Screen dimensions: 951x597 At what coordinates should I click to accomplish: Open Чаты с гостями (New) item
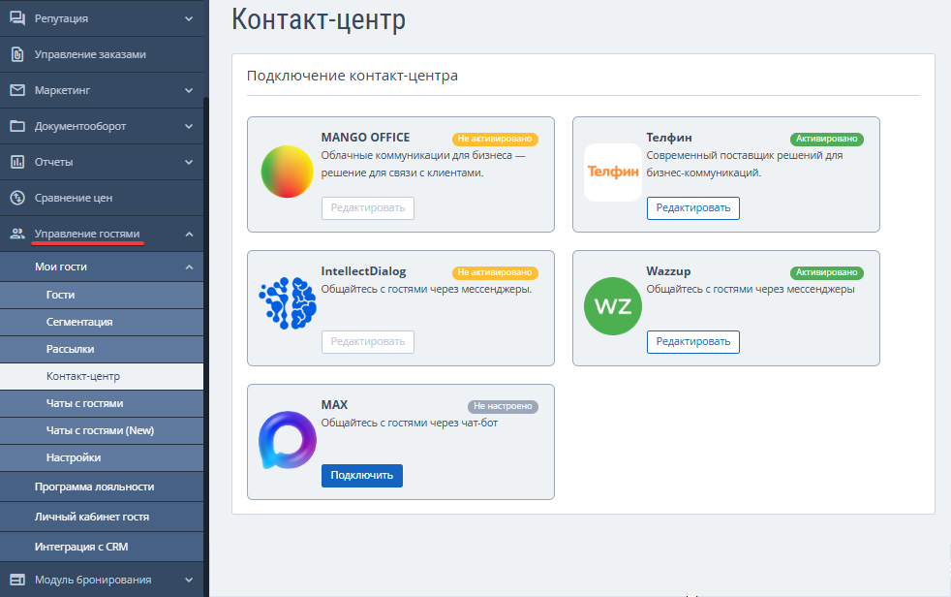(102, 430)
